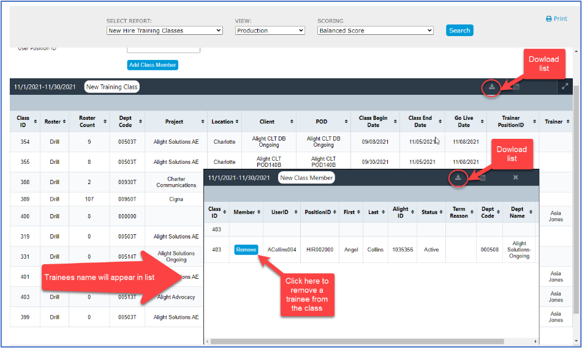Remove Angel Collins from the class
Viewport: 582px width, 348px height.
click(x=246, y=250)
